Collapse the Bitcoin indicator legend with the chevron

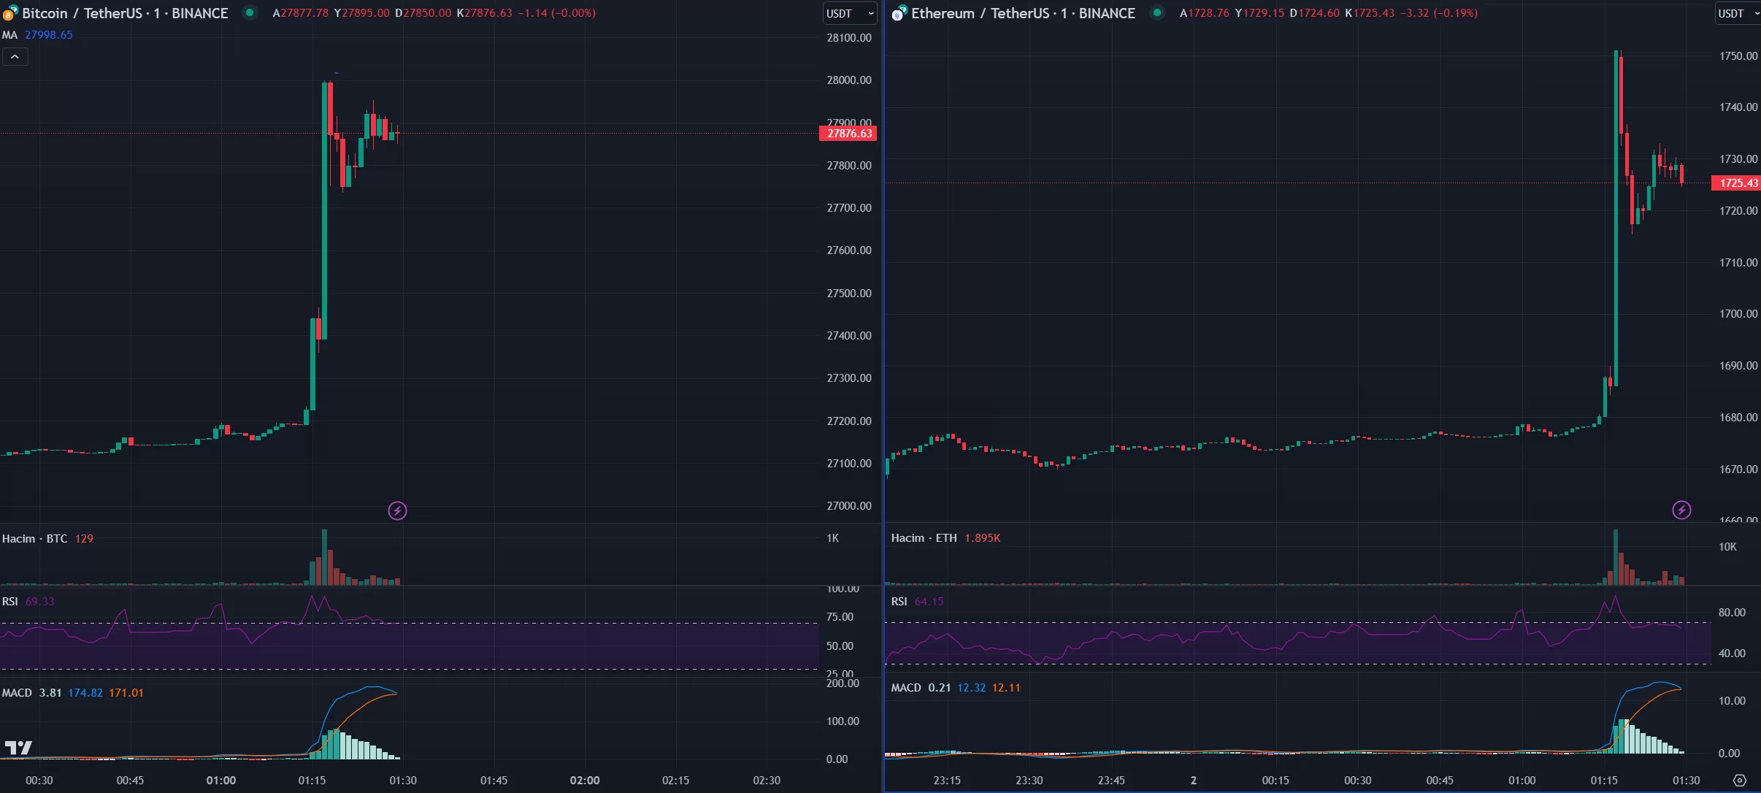pos(15,56)
